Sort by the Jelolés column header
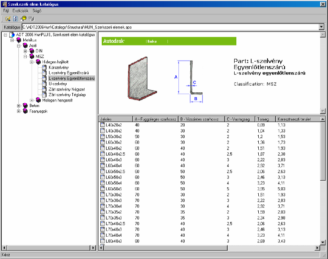This screenshot has height=259, width=328. tap(115, 119)
